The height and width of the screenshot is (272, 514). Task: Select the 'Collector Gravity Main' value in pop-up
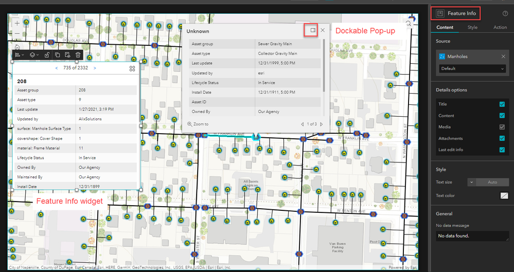coord(277,53)
